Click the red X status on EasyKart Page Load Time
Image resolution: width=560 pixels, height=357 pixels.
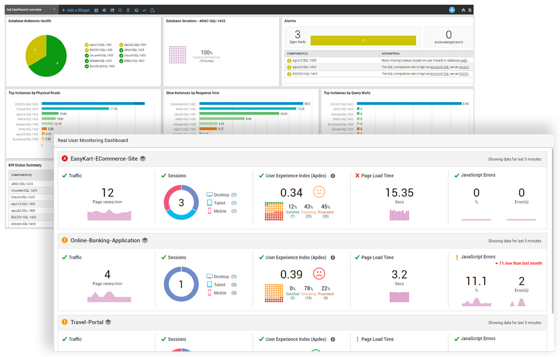(x=357, y=176)
